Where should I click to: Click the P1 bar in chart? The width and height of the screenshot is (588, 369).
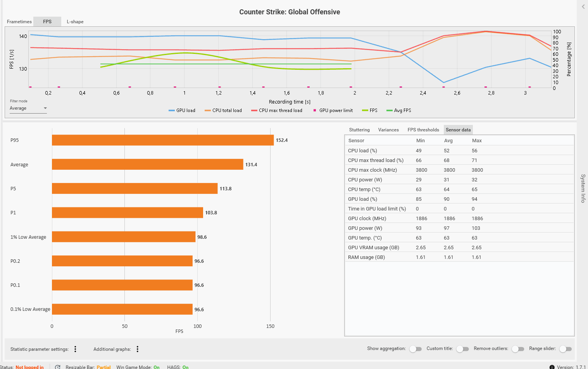click(128, 212)
